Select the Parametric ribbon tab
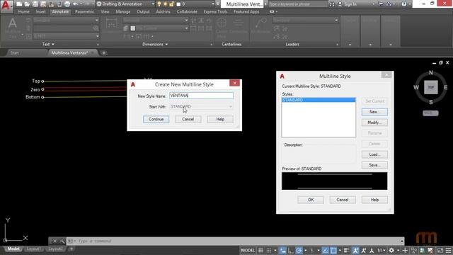453x255 pixels. tap(84, 11)
